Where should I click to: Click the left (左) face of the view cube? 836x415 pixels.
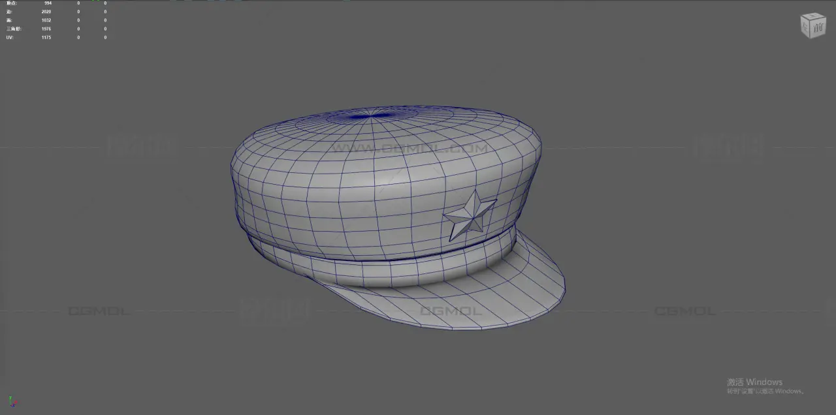(x=805, y=26)
